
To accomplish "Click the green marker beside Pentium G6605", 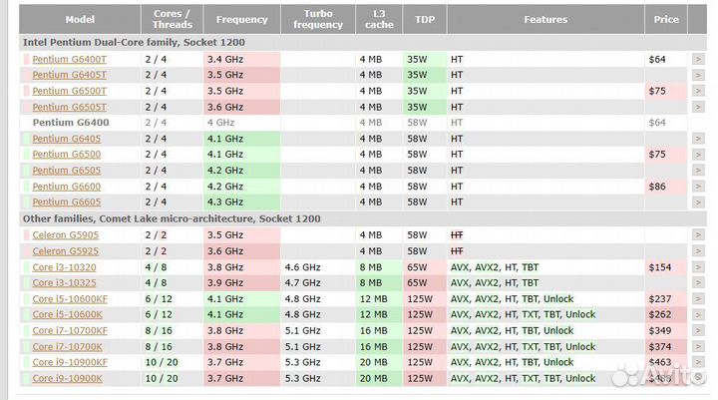I will click(x=27, y=202).
